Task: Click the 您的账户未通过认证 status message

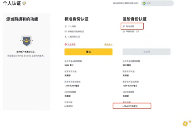Action: [26, 52]
